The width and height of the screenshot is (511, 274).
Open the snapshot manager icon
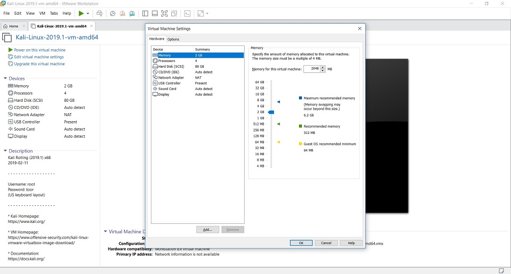click(132, 13)
